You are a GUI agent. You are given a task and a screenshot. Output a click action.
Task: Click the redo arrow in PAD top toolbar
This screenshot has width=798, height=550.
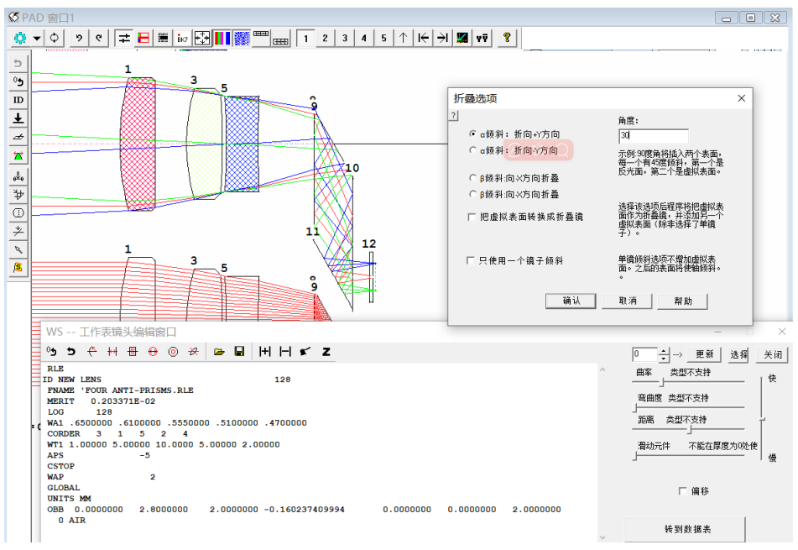pyautogui.click(x=99, y=38)
